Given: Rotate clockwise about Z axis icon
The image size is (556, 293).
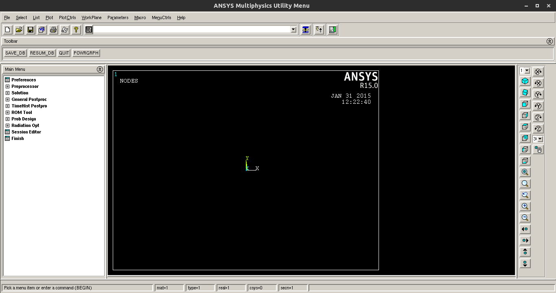Looking at the screenshot, I should click(x=538, y=117).
